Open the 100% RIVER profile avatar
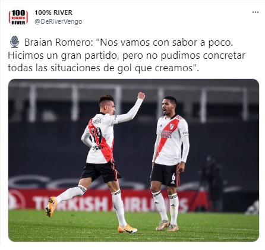Screen dimensions: 265x250 pyautogui.click(x=18, y=17)
